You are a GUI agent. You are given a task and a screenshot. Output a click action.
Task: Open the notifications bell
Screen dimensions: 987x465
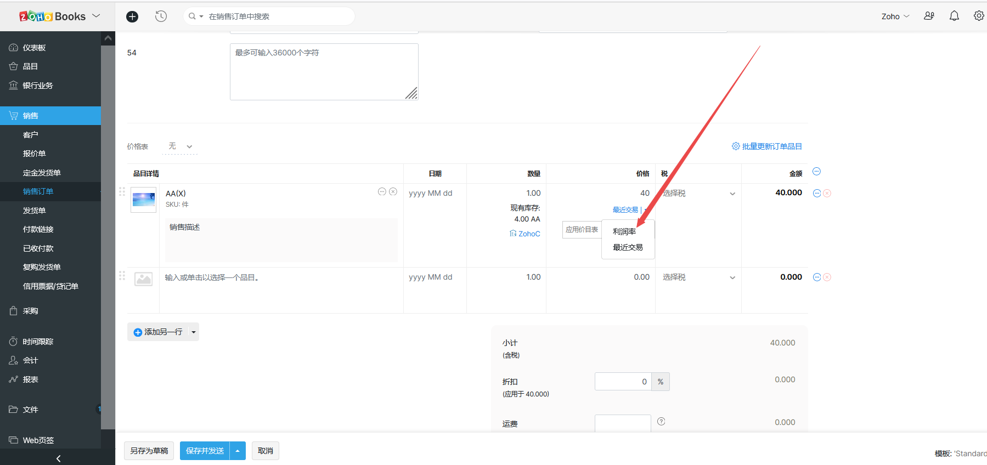pyautogui.click(x=954, y=16)
